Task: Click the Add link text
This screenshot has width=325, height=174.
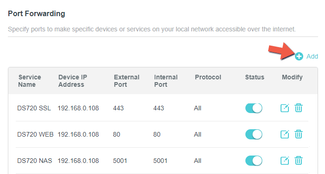Action: tap(312, 56)
